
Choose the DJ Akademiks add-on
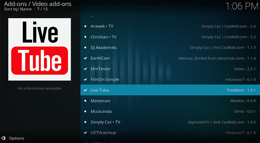coord(170,47)
